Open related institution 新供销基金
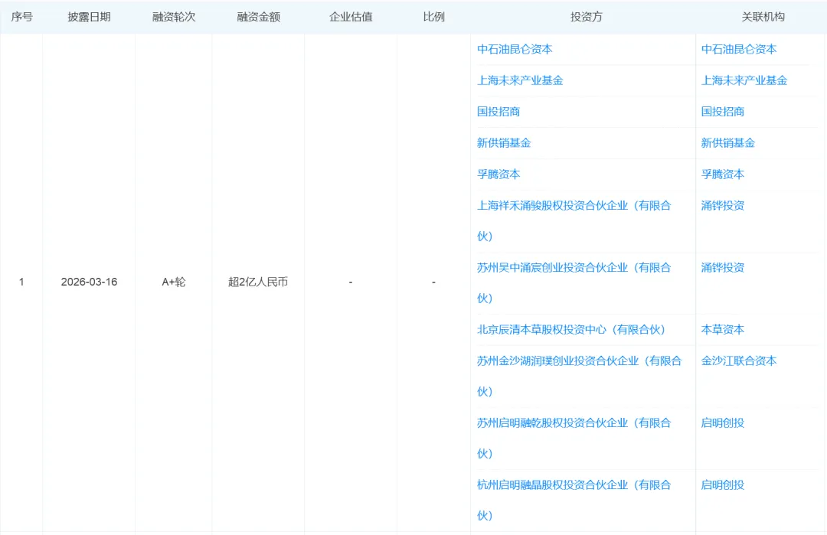The width and height of the screenshot is (827, 535). point(727,142)
